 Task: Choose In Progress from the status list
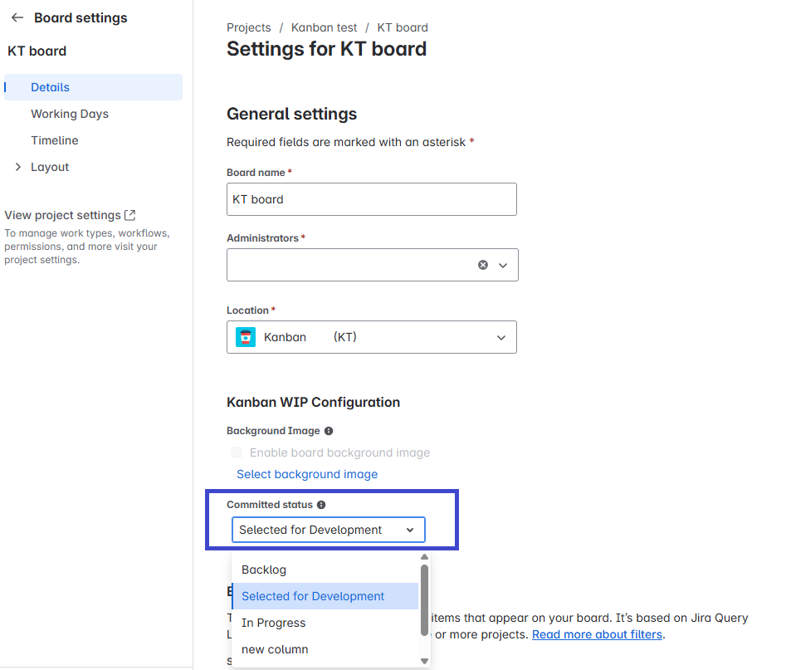coord(274,623)
